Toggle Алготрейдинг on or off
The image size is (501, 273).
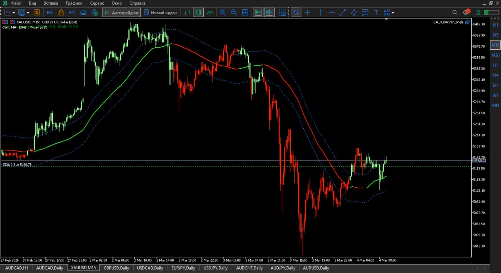[121, 12]
